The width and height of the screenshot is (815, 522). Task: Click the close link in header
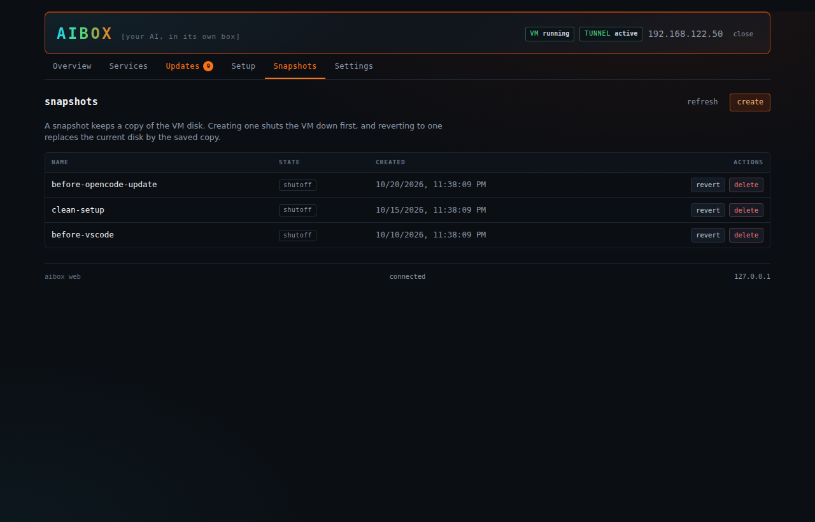coord(743,34)
